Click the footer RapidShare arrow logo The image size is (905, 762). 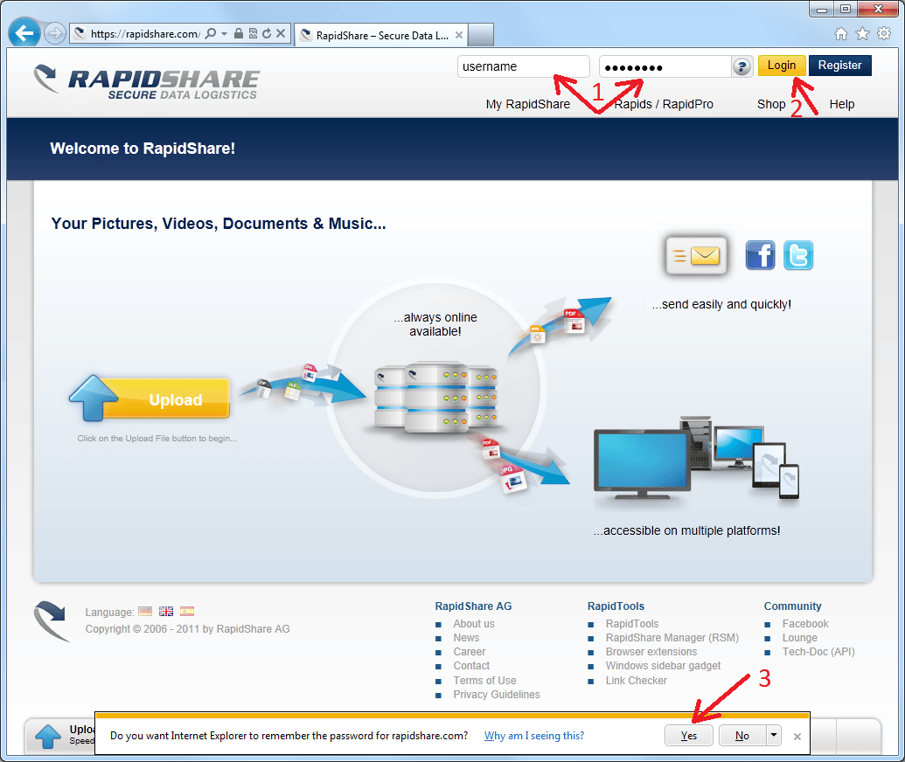click(51, 622)
